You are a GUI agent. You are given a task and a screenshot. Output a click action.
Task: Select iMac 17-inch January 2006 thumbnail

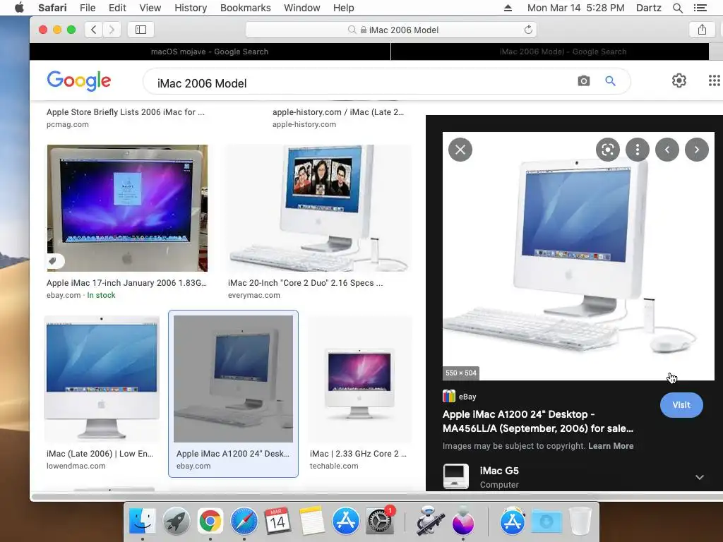tap(127, 208)
